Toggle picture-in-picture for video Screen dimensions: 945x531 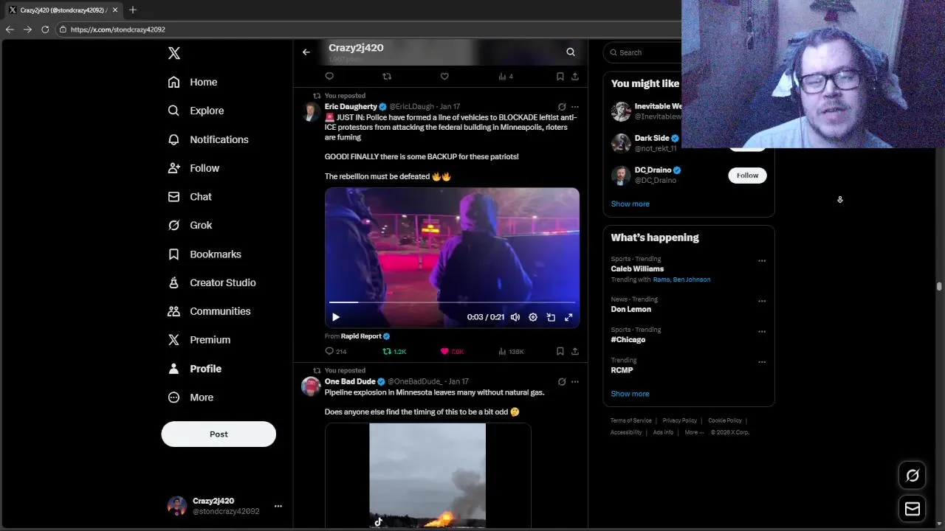(551, 317)
